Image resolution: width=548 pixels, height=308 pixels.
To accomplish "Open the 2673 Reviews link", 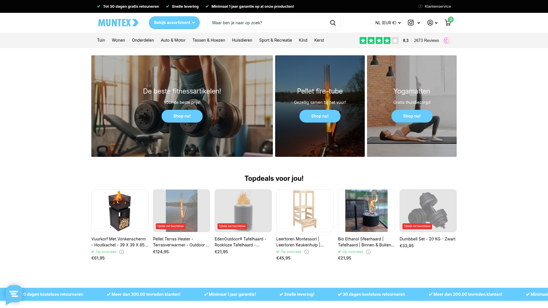I will [x=426, y=40].
